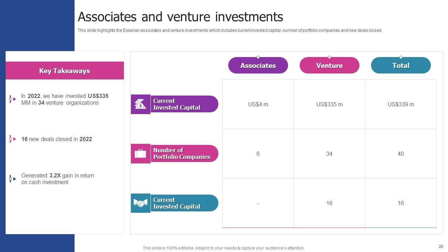448x252 pixels.
Task: Click the Associates column header pill
Action: (x=258, y=66)
